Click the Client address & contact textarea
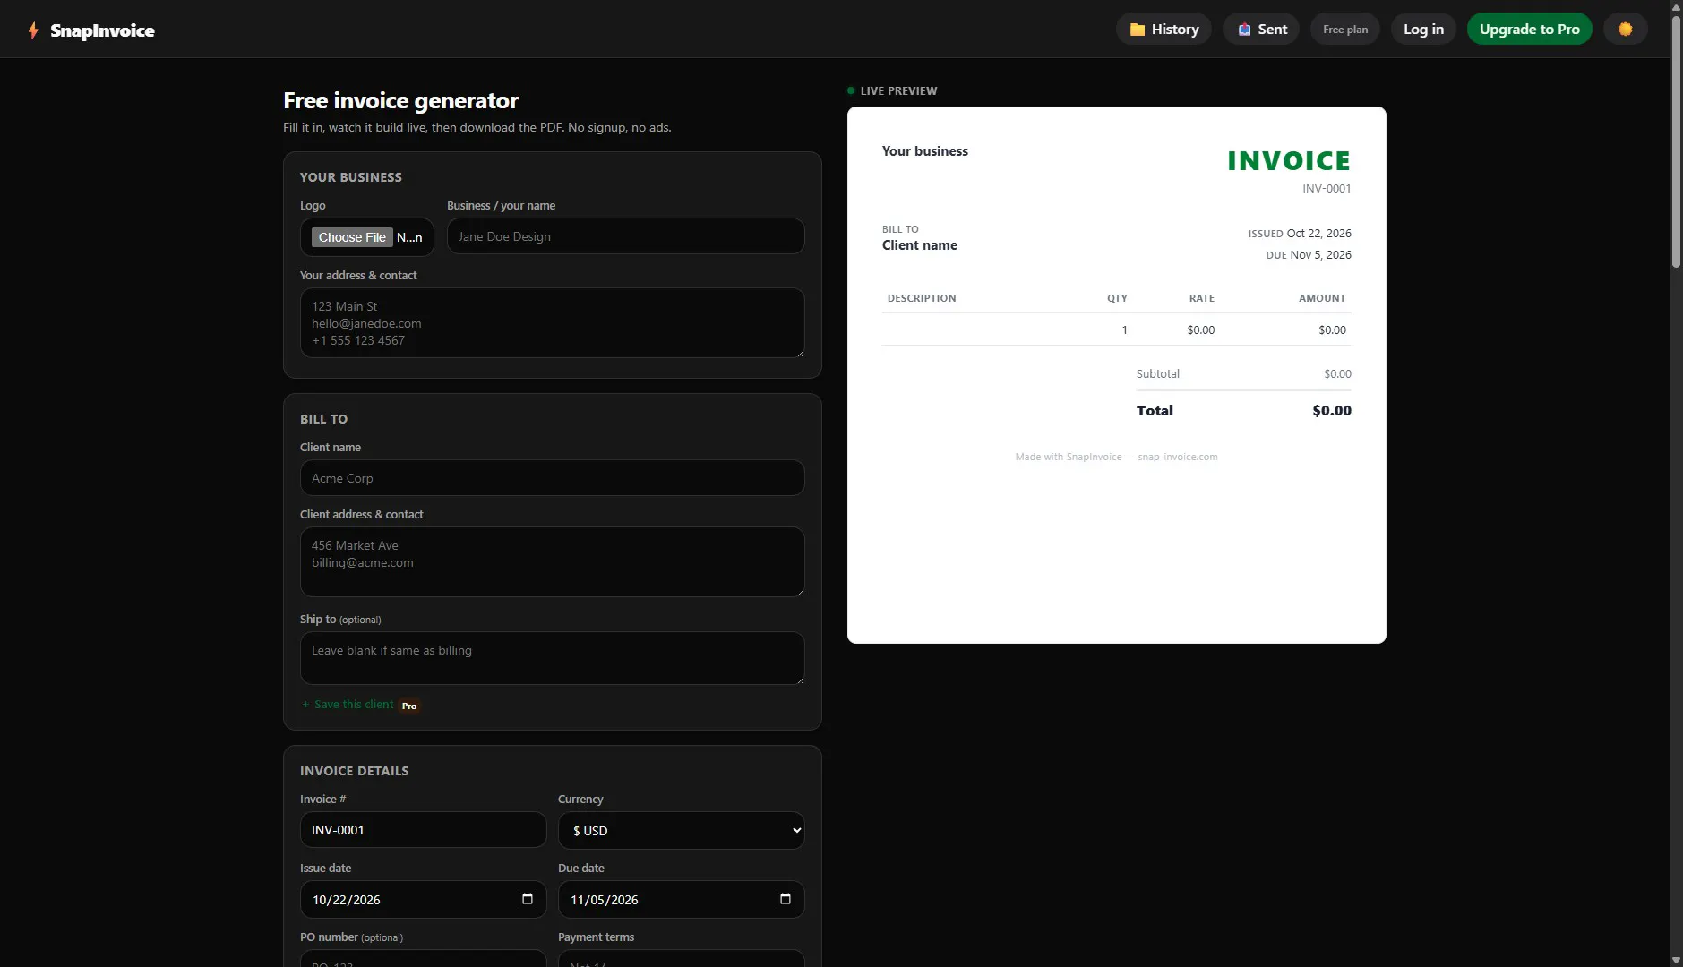1683x967 pixels. [552, 562]
